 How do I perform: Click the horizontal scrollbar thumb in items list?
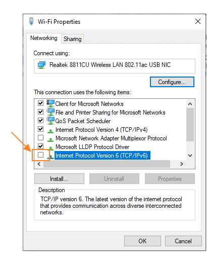click(x=107, y=164)
